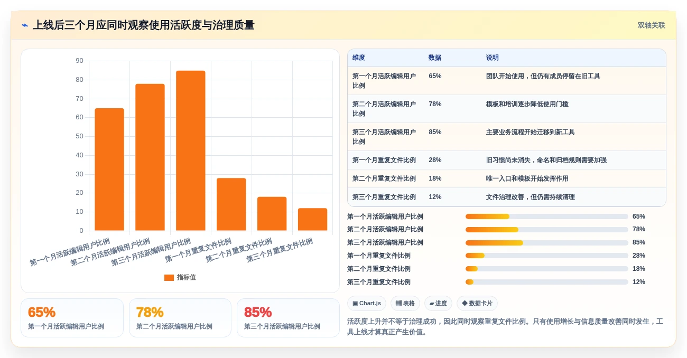Click the 18% progress bar
Image resolution: width=687 pixels, height=358 pixels.
pos(547,269)
